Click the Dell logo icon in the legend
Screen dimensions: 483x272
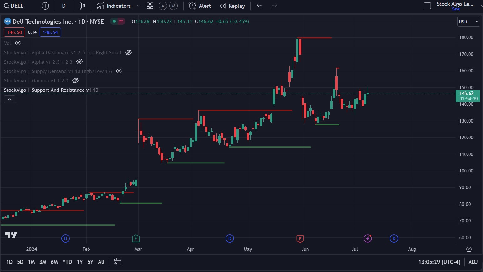point(8,21)
